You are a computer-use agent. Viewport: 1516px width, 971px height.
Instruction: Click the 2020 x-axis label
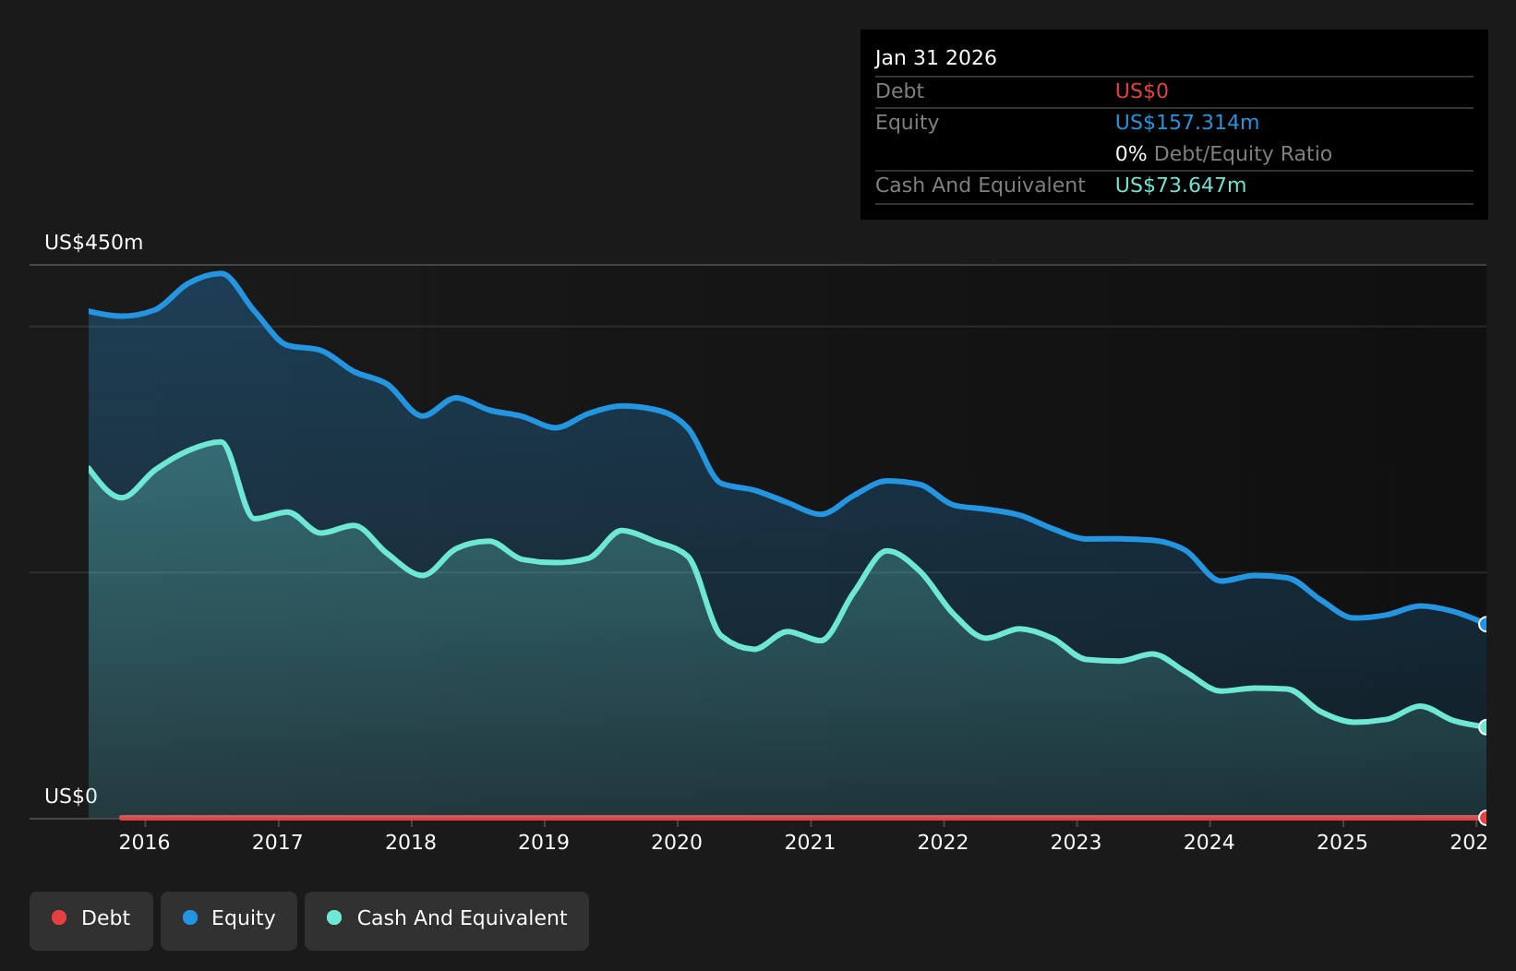pos(677,843)
